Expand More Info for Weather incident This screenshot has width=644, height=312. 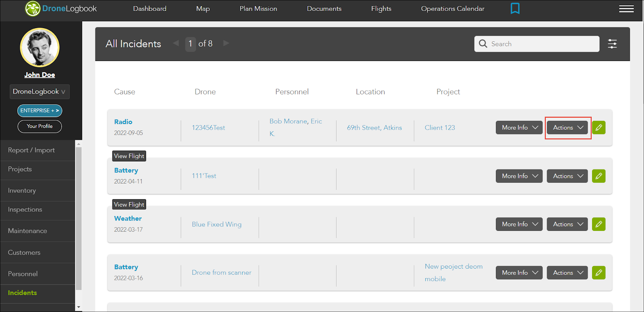click(519, 224)
